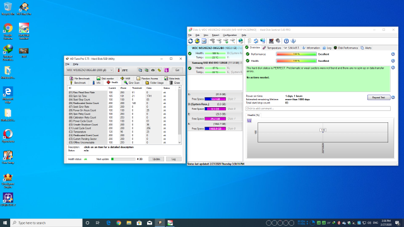This screenshot has height=227, width=404.
Task: Open the Information tab in Sentinel
Action: [x=311, y=48]
